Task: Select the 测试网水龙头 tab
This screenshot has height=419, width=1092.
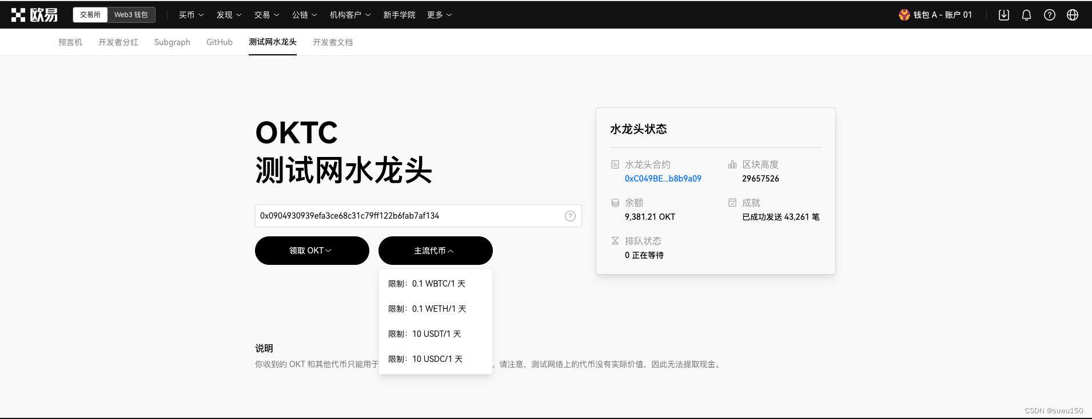Action: click(x=273, y=42)
